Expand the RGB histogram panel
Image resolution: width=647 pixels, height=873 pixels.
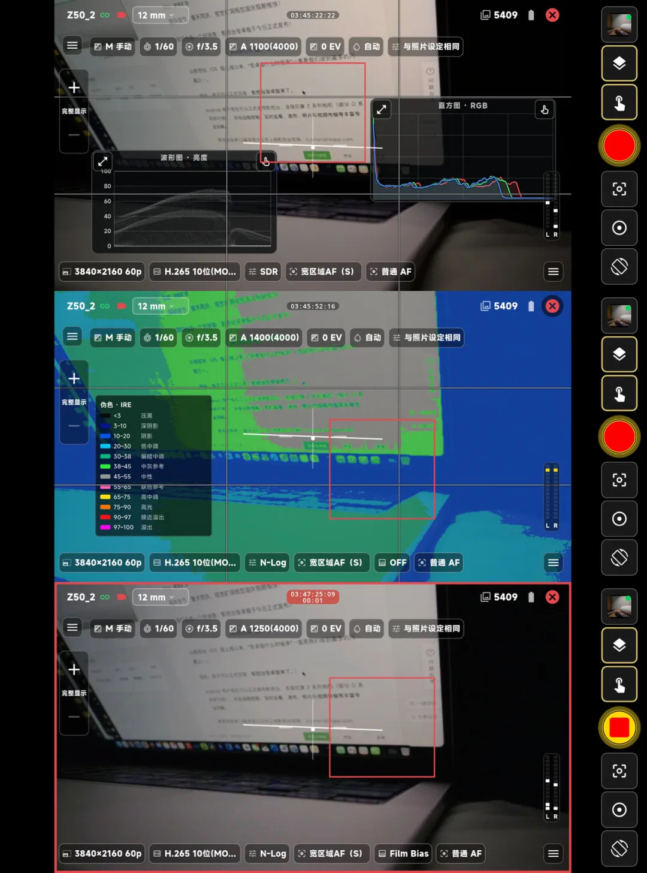(x=382, y=109)
